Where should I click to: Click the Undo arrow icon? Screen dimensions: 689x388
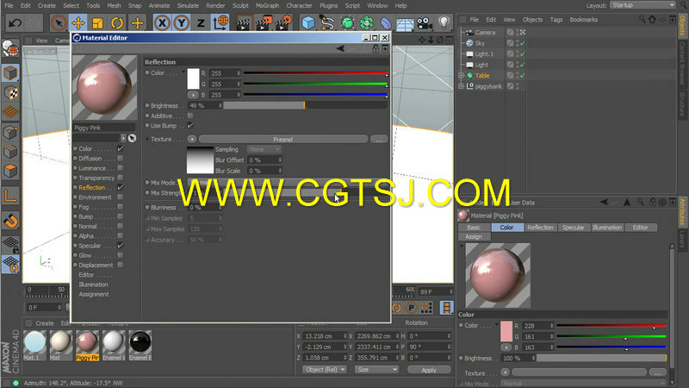coord(15,22)
